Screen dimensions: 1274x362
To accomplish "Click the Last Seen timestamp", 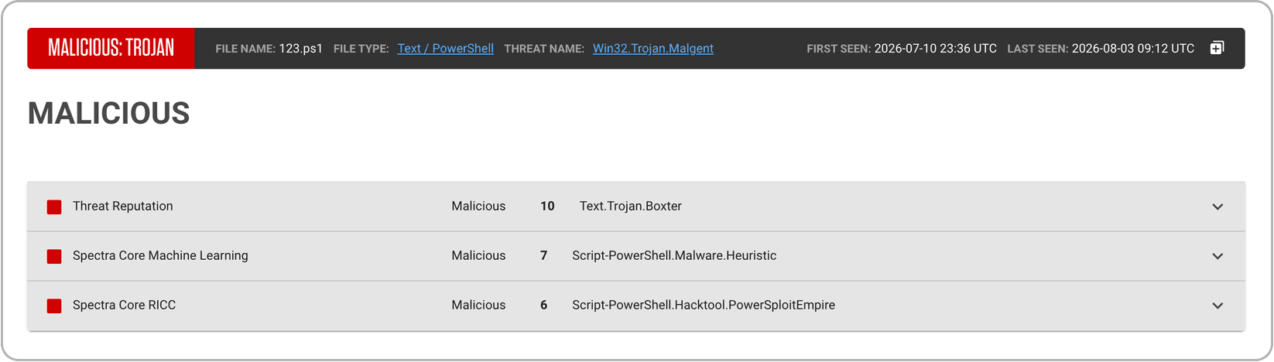I will point(1133,48).
